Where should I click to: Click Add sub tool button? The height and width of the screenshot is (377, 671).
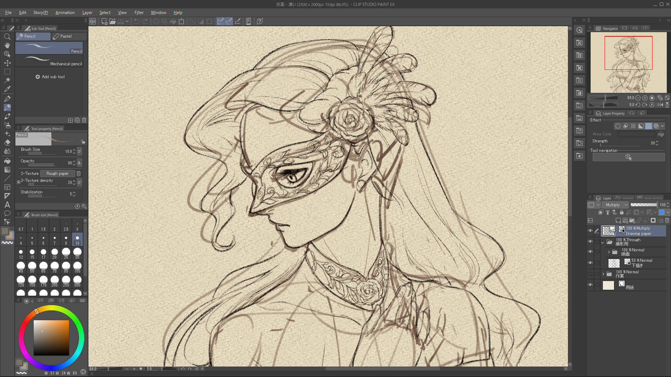50,77
